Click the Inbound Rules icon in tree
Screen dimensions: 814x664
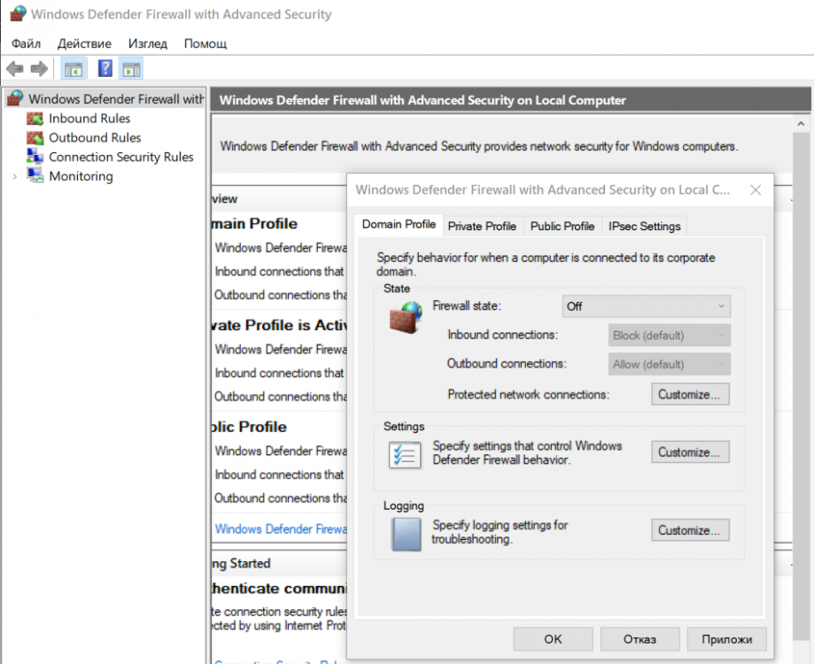[35, 119]
